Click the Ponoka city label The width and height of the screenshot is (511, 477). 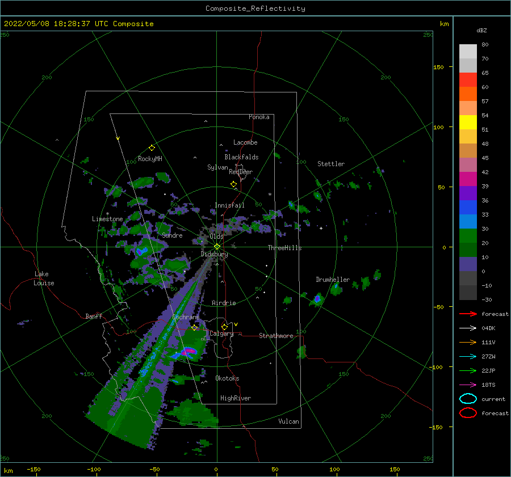(x=259, y=117)
